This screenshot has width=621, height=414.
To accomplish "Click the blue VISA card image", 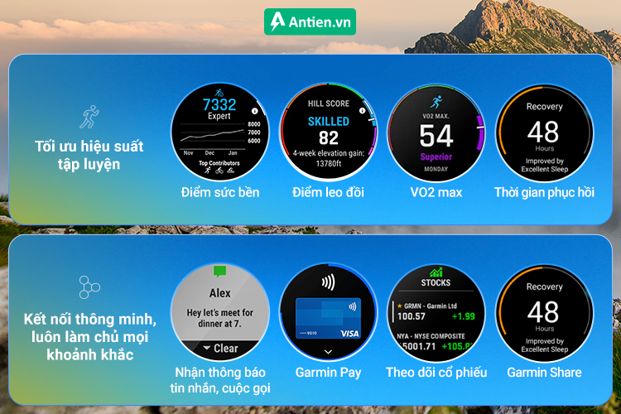I will tap(328, 317).
